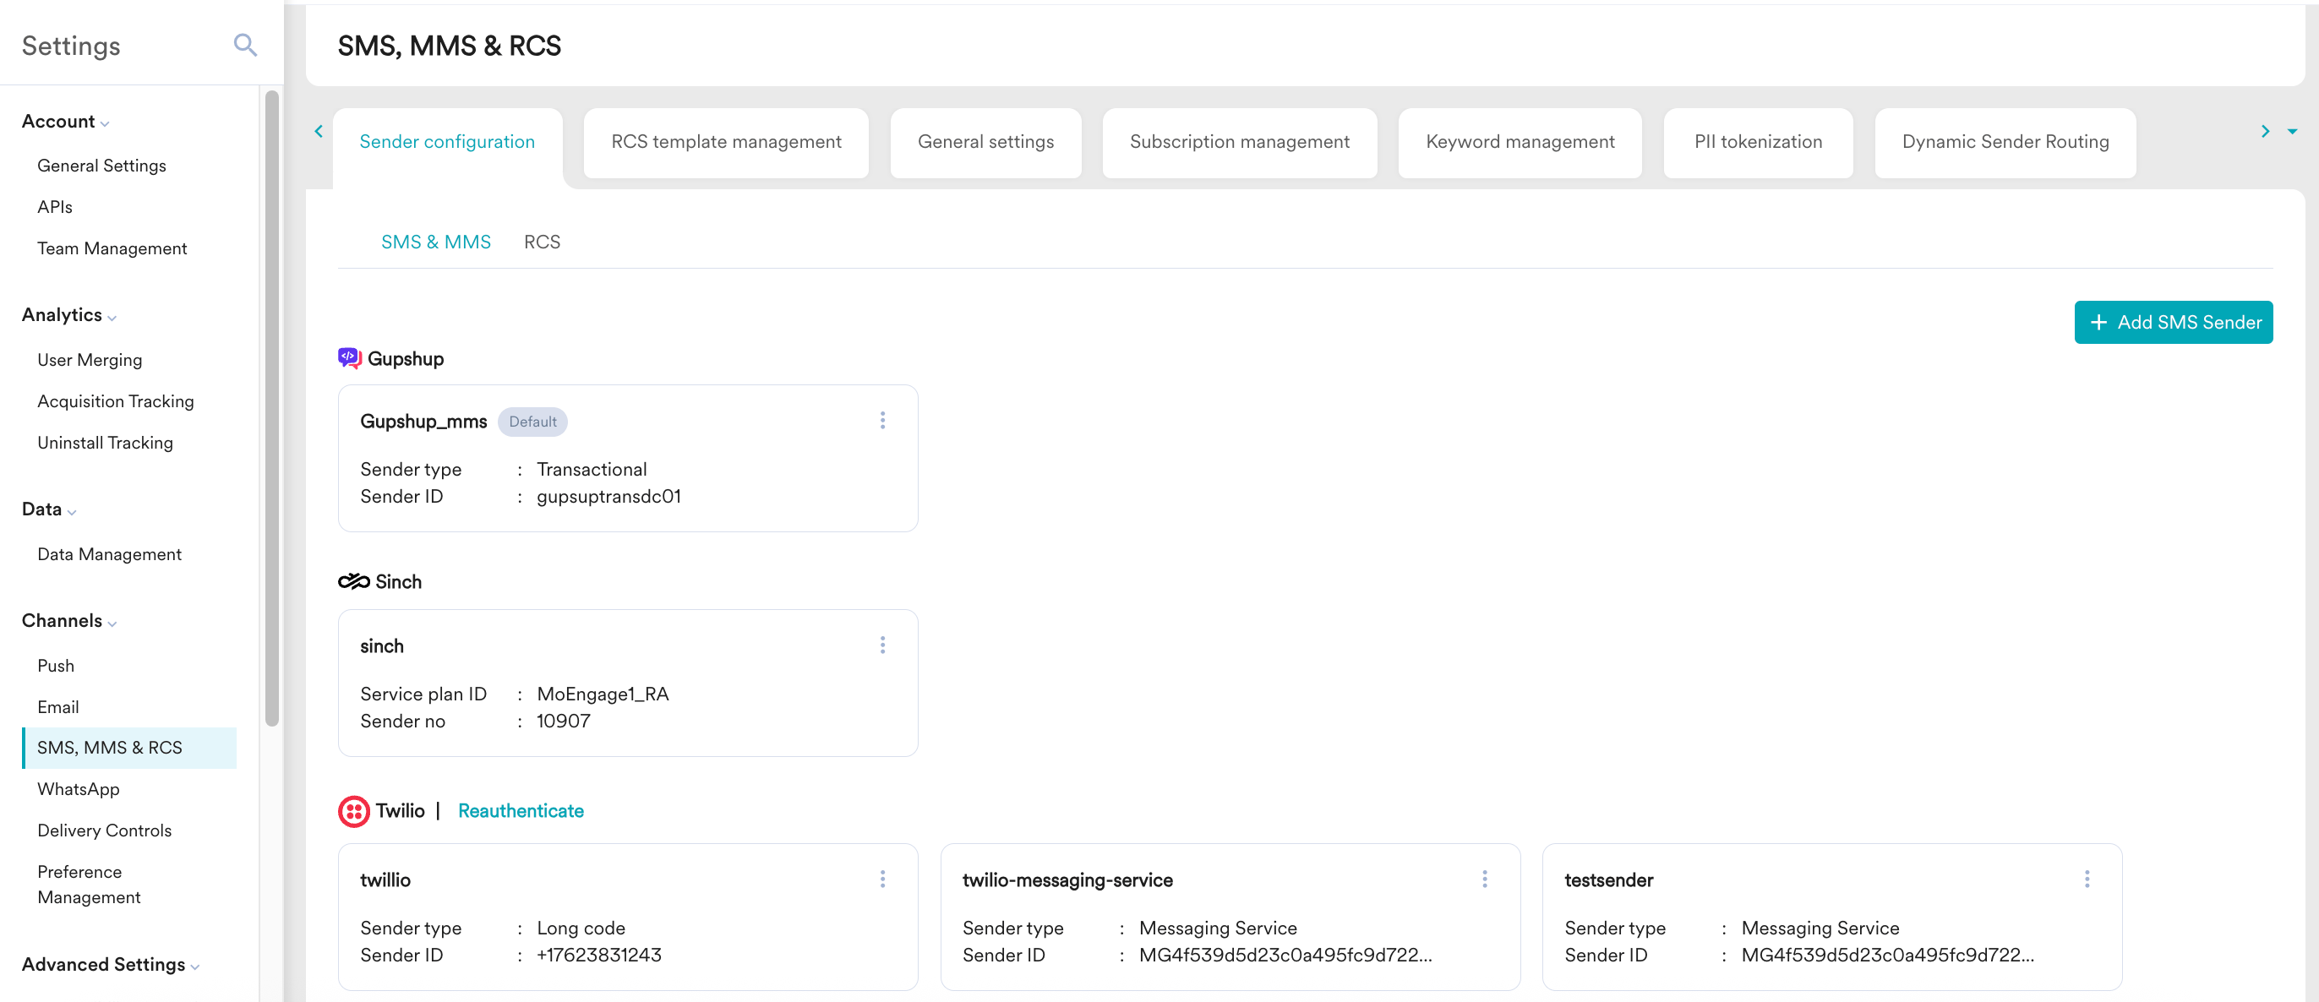Expand the Advanced Settings section

110,964
